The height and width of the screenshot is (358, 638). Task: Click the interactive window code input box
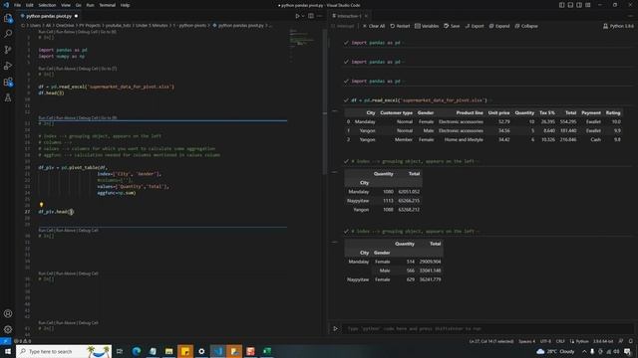point(488,329)
